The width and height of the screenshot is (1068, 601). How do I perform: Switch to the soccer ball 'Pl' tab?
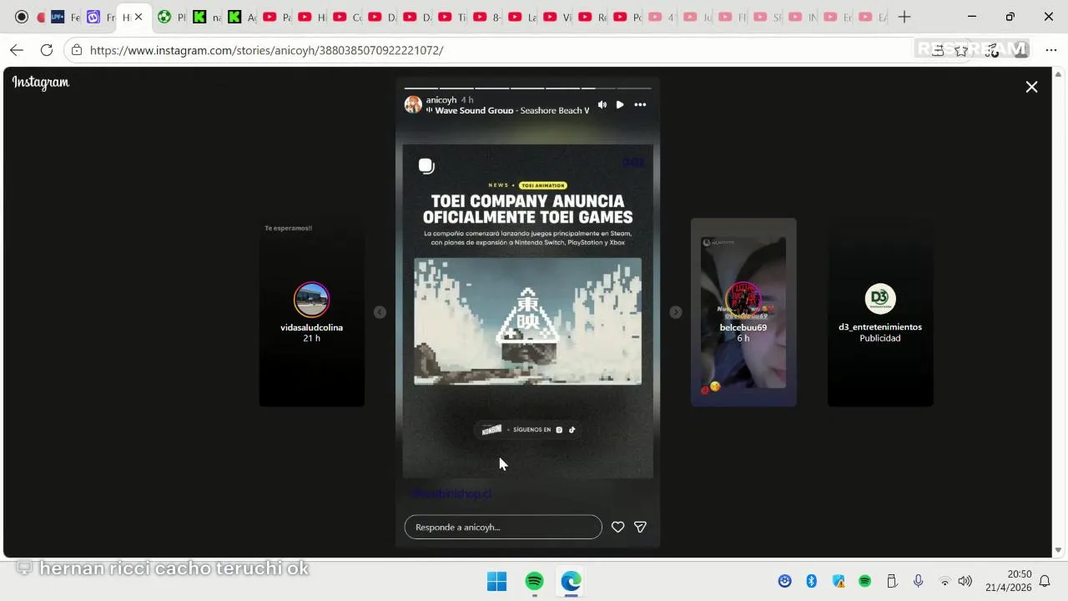point(172,17)
